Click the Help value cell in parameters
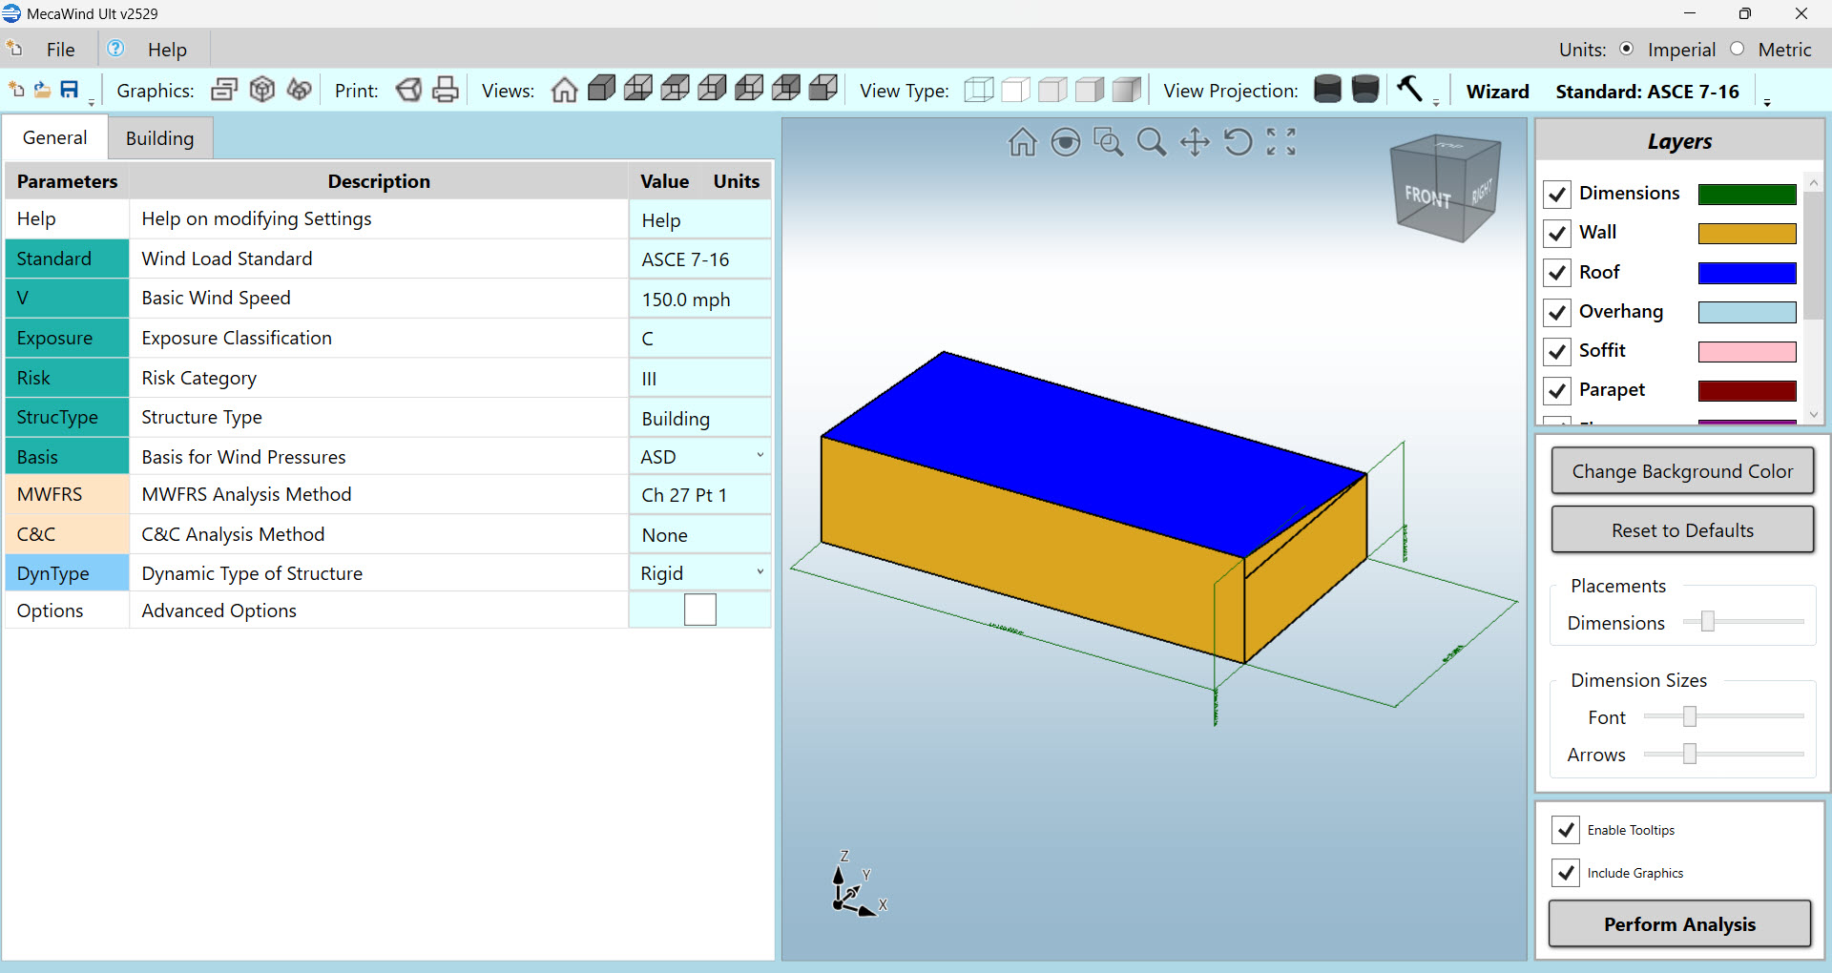Viewport: 1832px width, 973px height. [699, 220]
